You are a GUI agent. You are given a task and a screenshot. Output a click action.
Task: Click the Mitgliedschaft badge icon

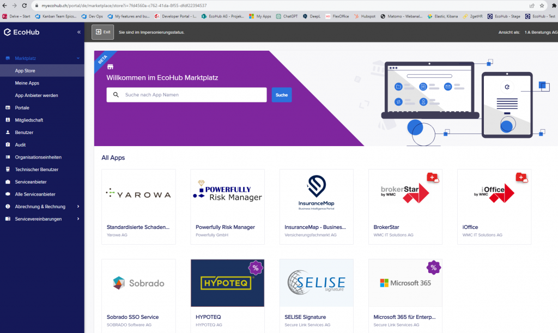point(8,120)
